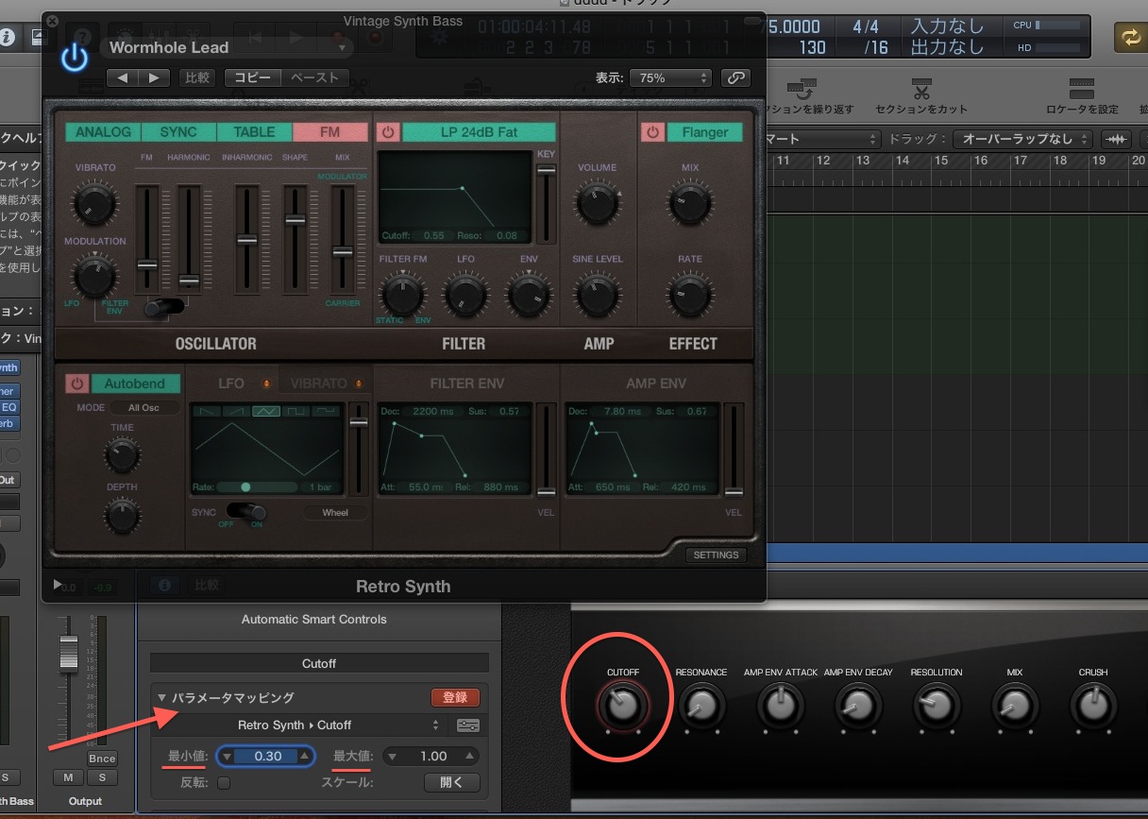
Task: Switch oscillator to SYNC tab
Action: [179, 132]
